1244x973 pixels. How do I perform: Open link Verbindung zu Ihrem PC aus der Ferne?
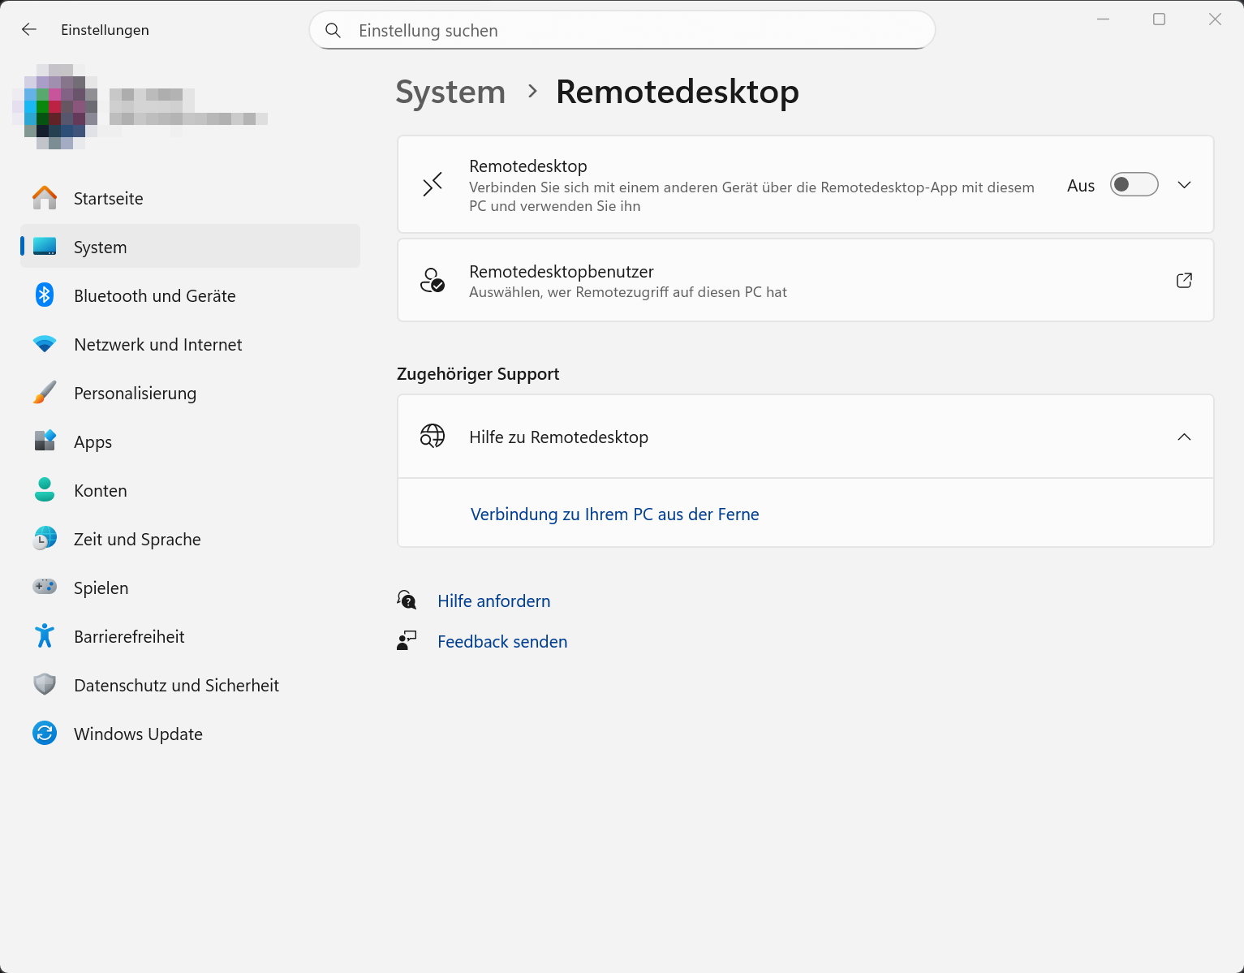click(x=614, y=514)
